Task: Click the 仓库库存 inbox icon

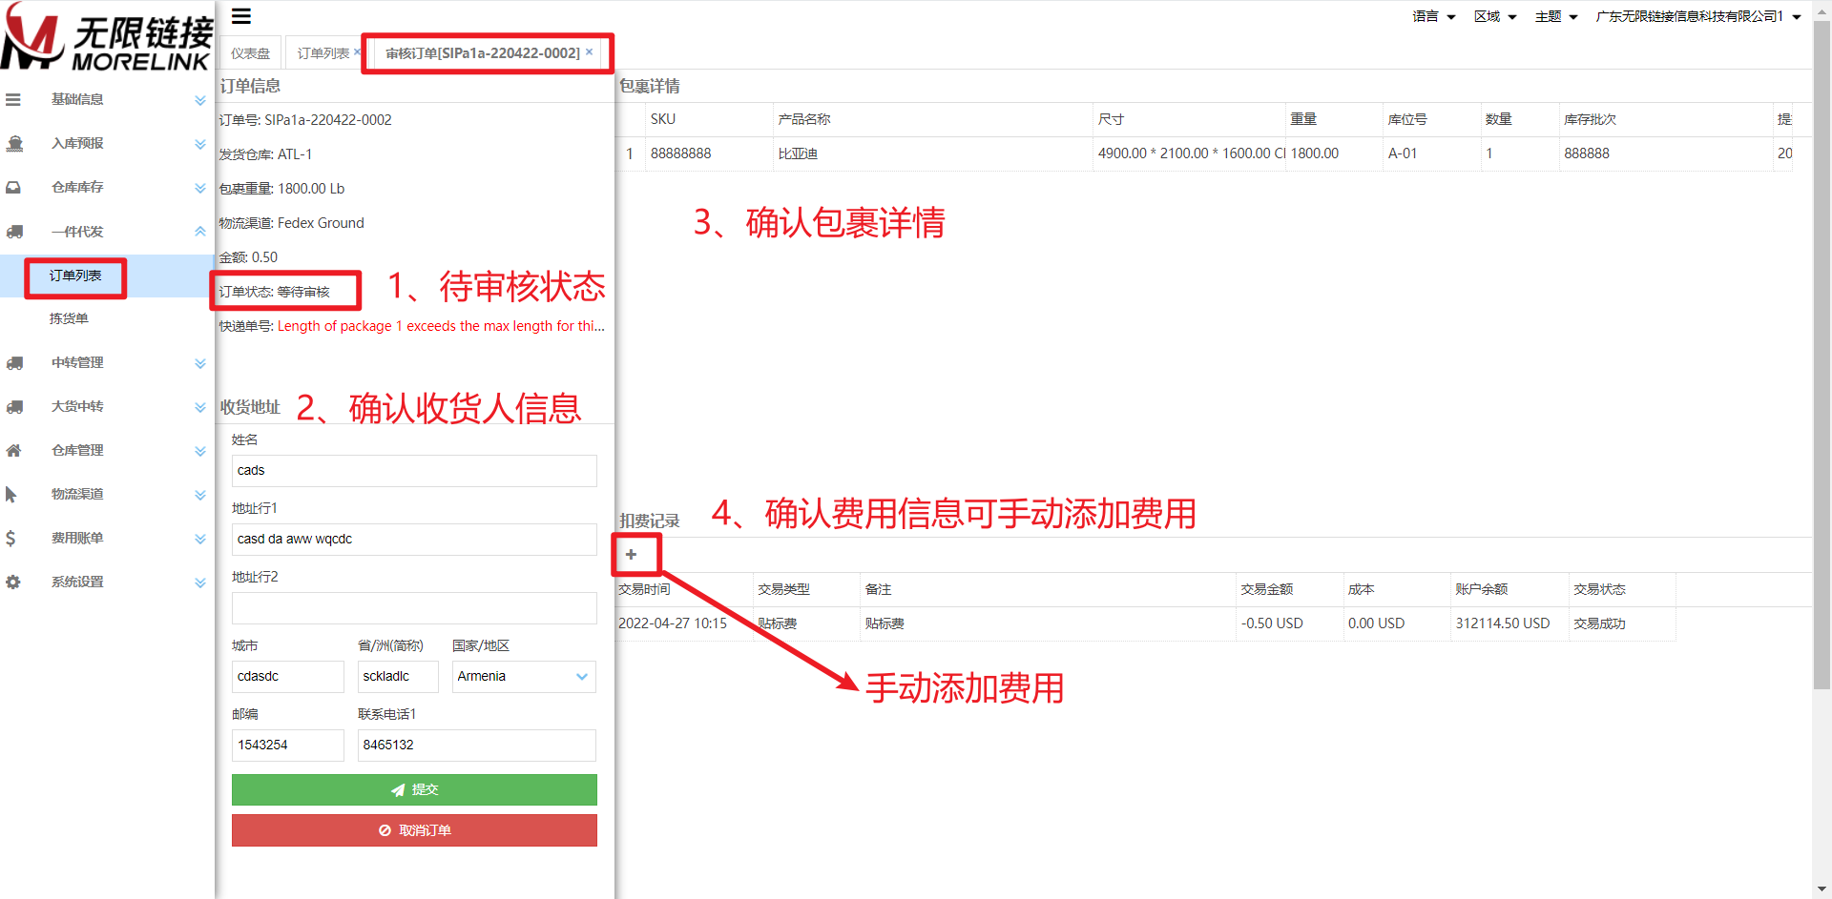Action: pyautogui.click(x=13, y=187)
